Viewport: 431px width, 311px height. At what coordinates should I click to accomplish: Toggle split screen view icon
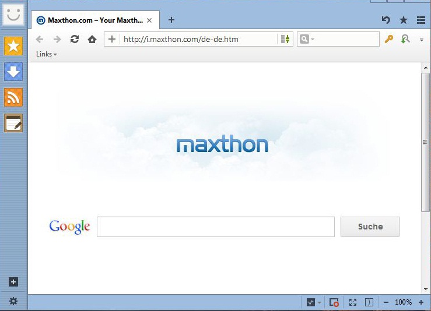(369, 302)
